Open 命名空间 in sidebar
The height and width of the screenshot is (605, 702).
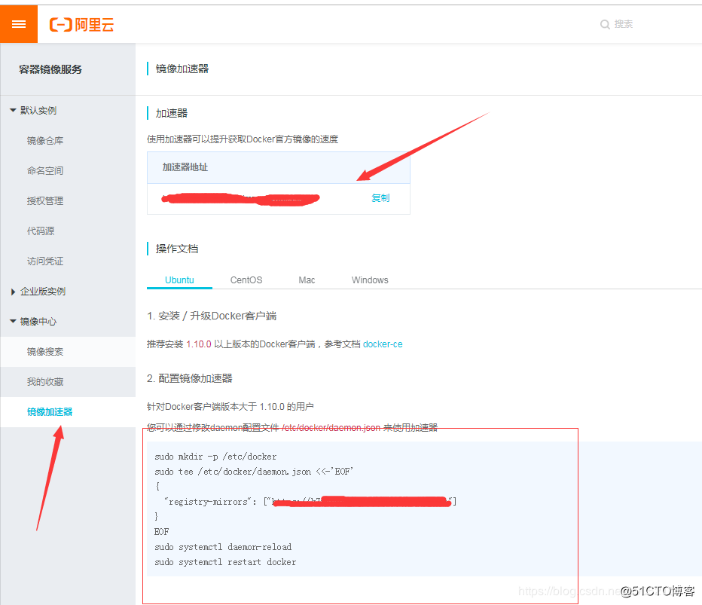pos(45,170)
